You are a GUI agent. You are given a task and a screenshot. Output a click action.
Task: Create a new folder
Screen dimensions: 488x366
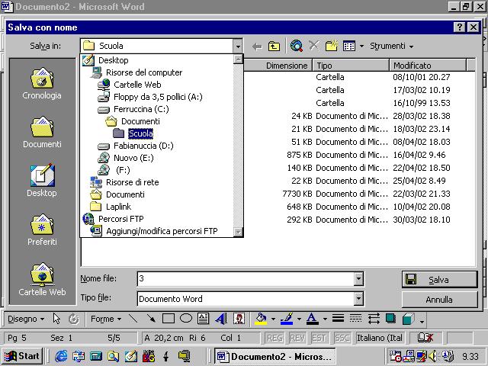[x=331, y=46]
